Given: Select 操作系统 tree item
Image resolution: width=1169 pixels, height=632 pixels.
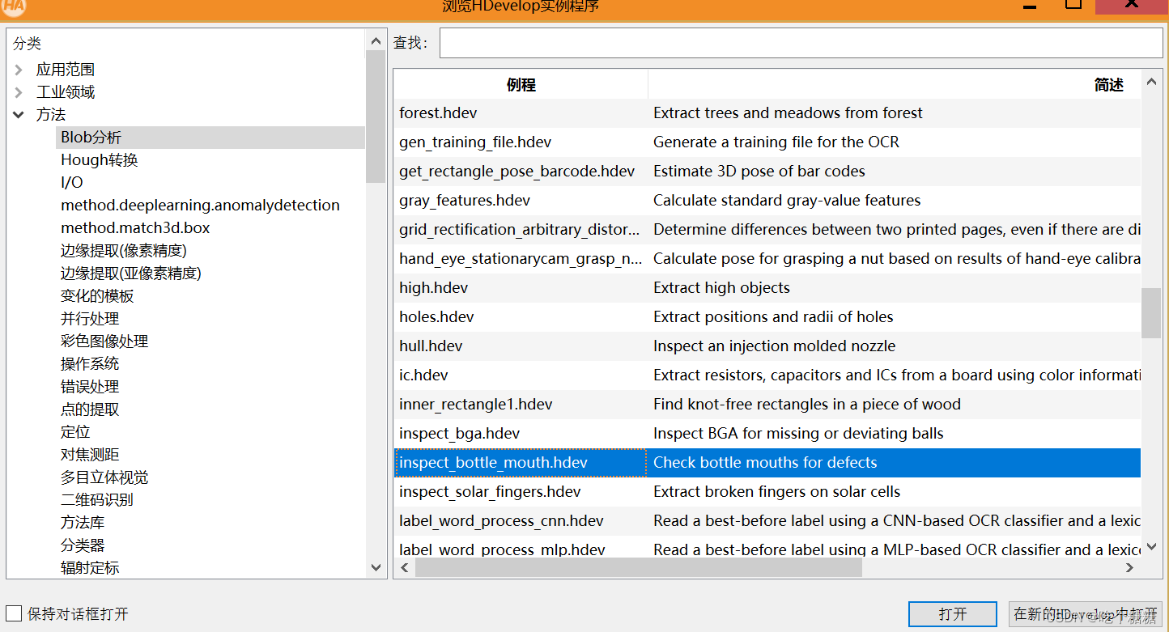Looking at the screenshot, I should pos(90,364).
